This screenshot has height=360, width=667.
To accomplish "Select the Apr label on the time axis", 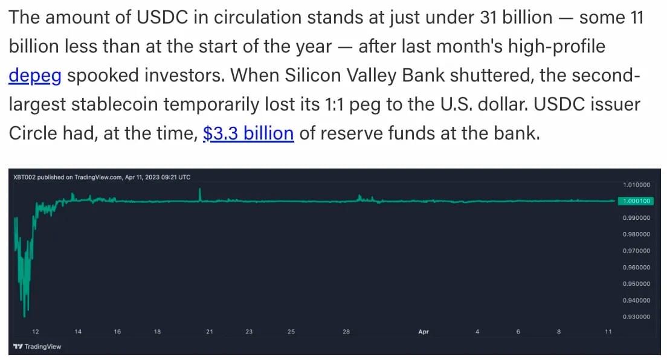I will pos(424,332).
